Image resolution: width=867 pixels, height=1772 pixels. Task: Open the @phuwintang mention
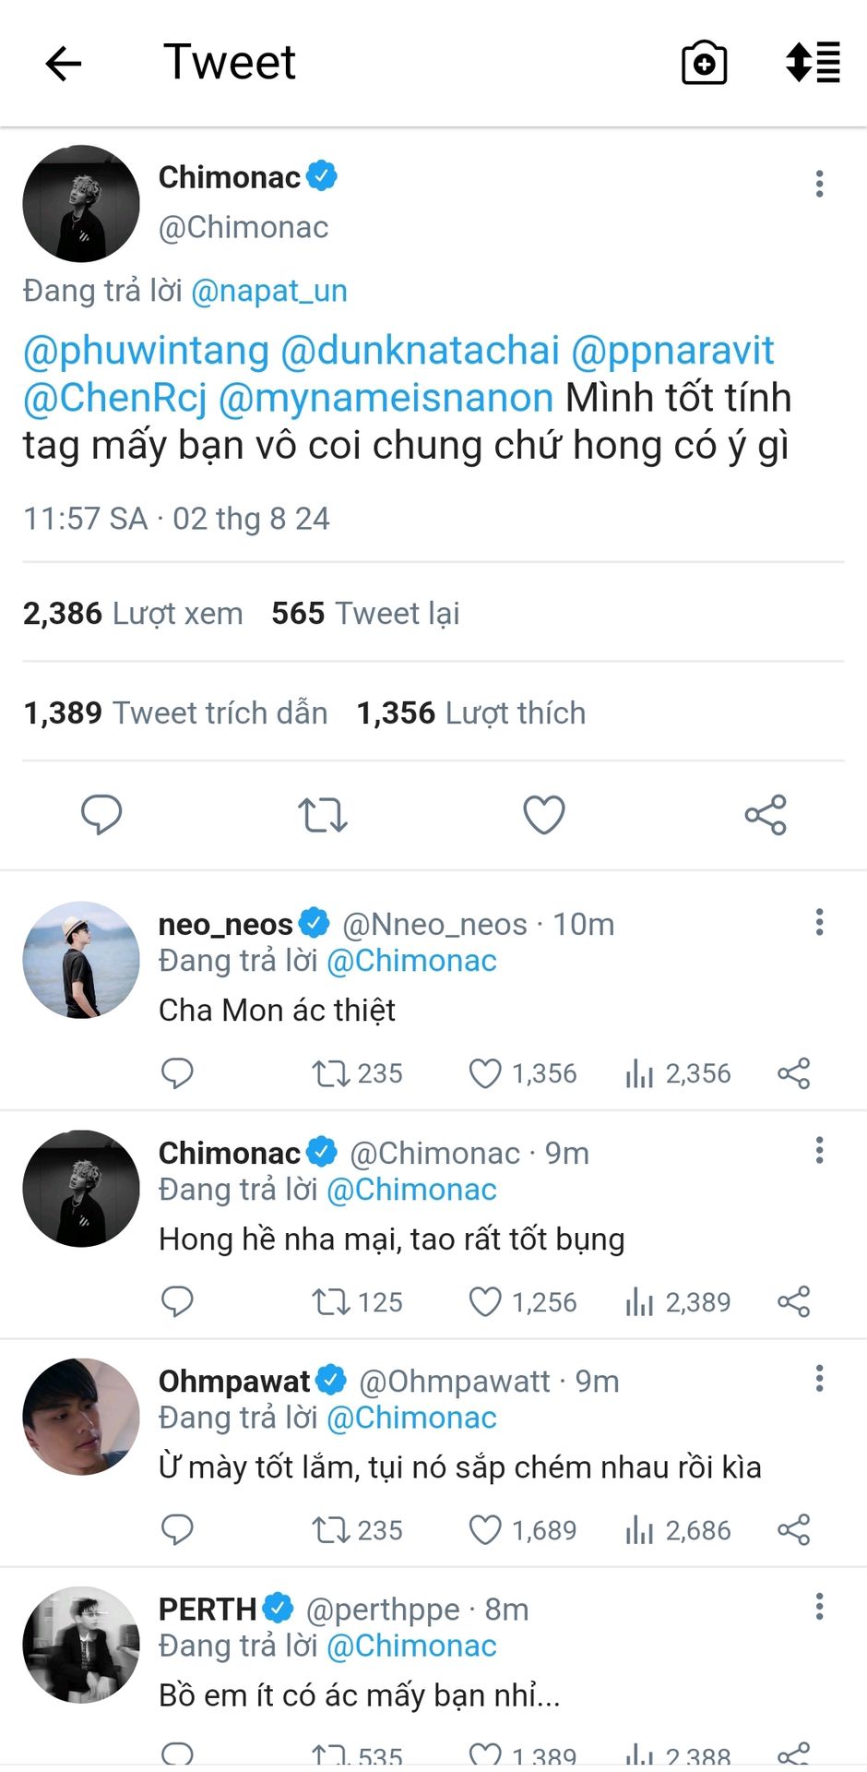tap(146, 352)
